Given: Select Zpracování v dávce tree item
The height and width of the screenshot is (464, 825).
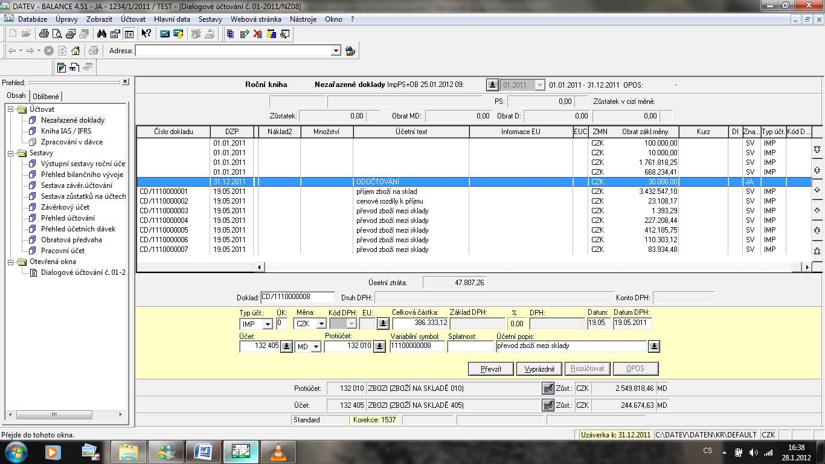Looking at the screenshot, I should pos(72,142).
